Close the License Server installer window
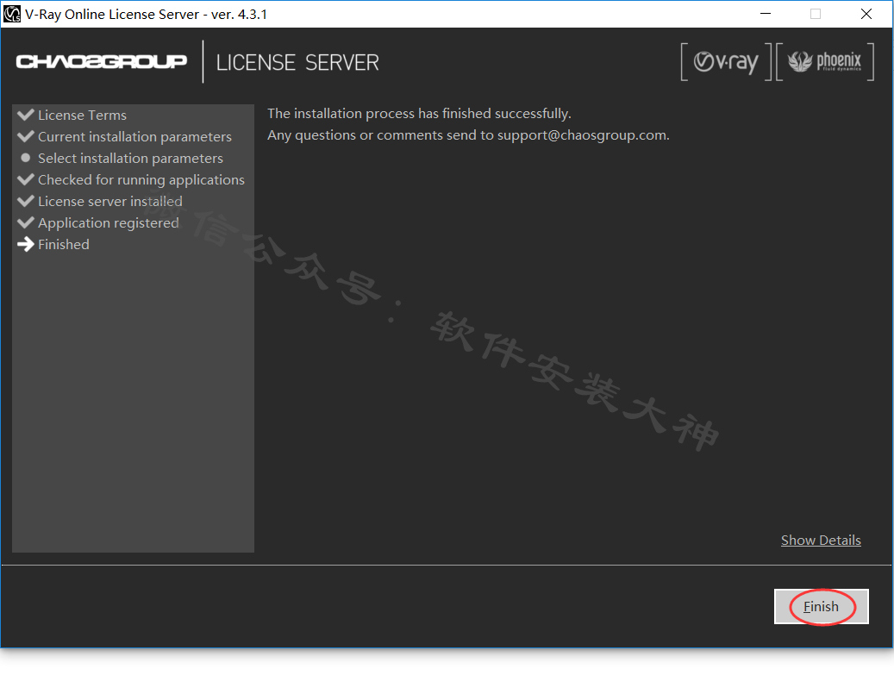The image size is (894, 694). 866,14
